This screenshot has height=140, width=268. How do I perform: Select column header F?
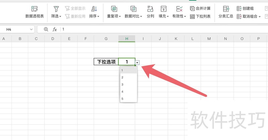tap(86, 39)
